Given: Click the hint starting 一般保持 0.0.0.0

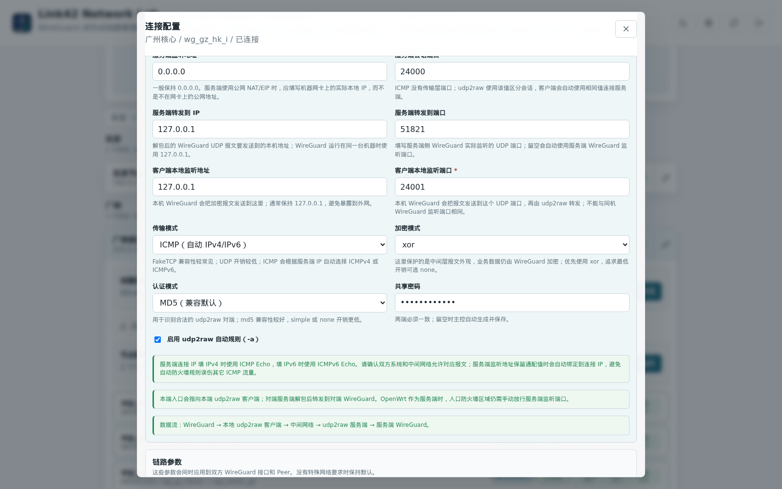Looking at the screenshot, I should pyautogui.click(x=268, y=92).
